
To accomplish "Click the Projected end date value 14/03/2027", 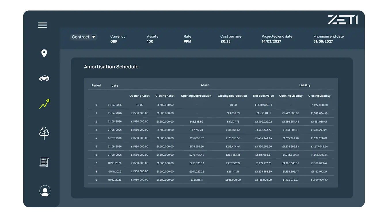I will pyautogui.click(x=271, y=41).
